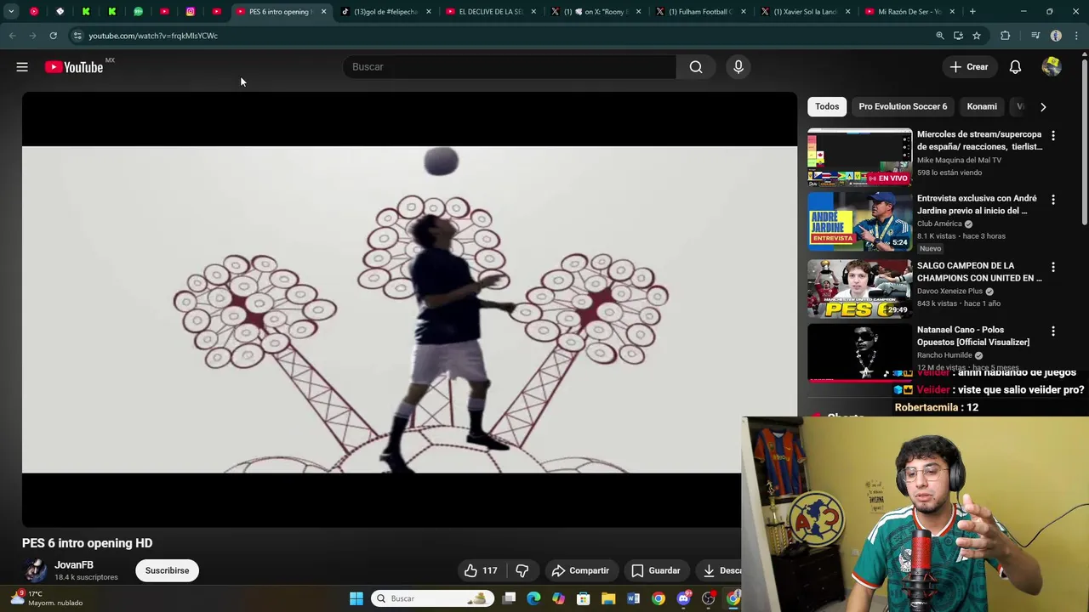Screen dimensions: 1089x612
Task: Open options for 'Miercoles de stream' video
Action: [x=1053, y=136]
